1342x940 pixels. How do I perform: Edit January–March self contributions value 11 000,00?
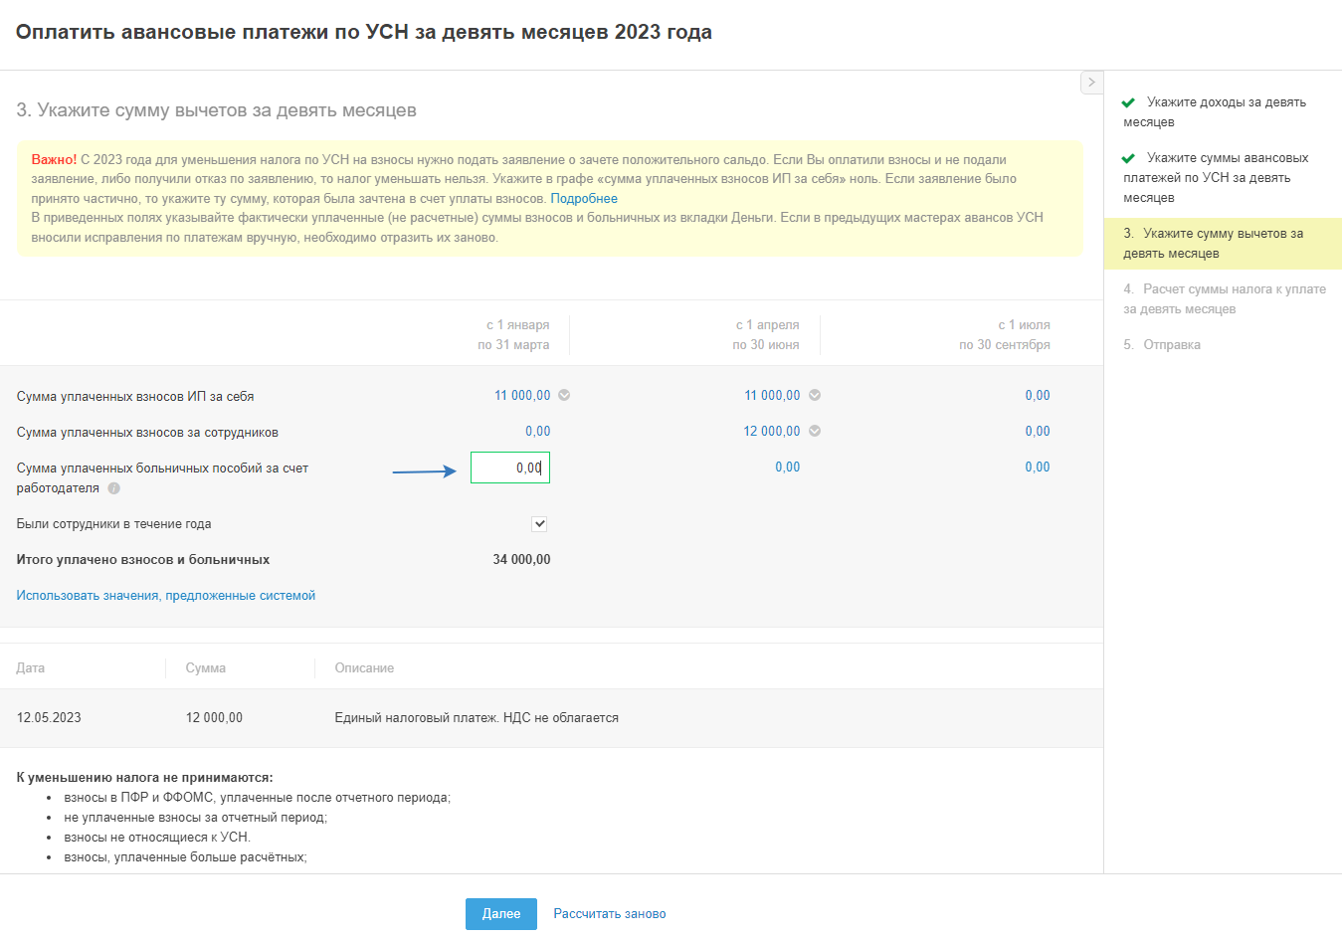pos(522,395)
